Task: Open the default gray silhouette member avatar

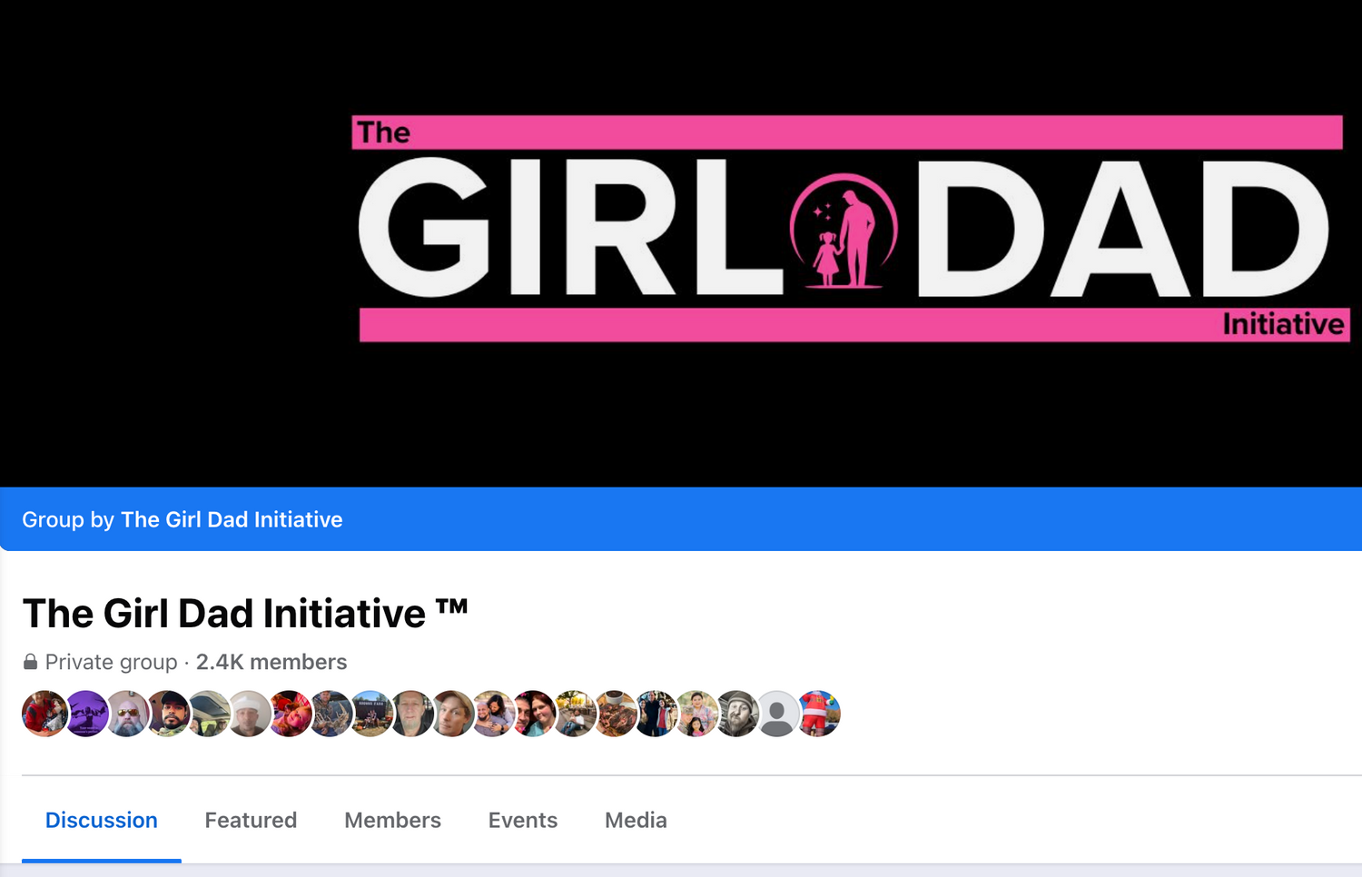Action: click(777, 714)
